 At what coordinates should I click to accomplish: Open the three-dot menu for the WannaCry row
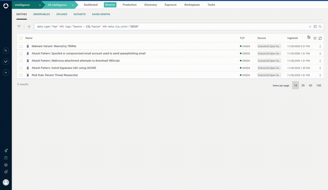click(x=320, y=46)
